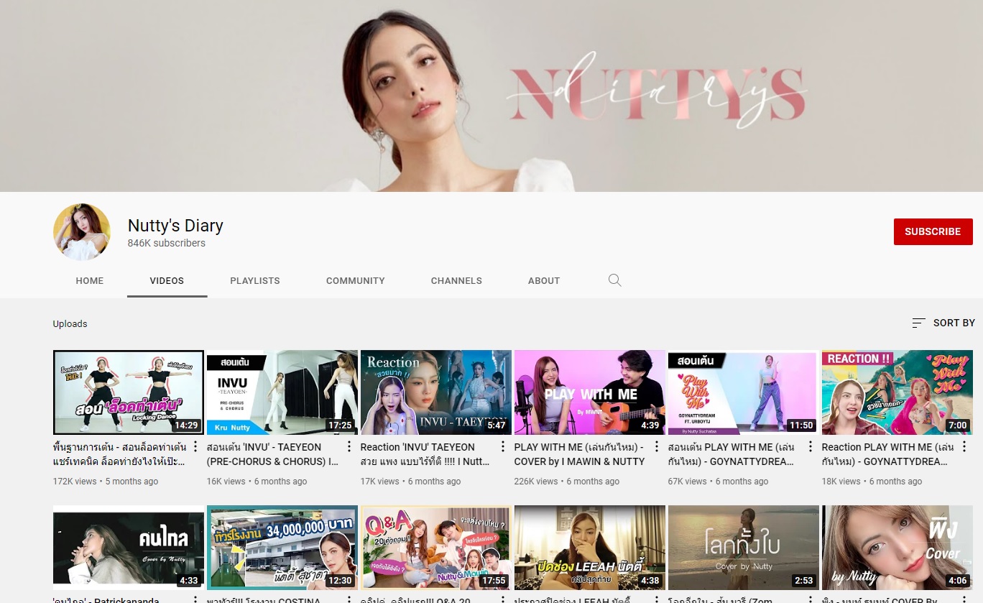Switch to the PLAYLISTS tab
This screenshot has width=983, height=603.
tap(255, 281)
